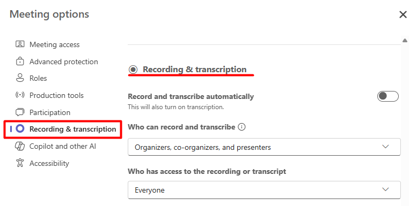The width and height of the screenshot is (417, 206).
Task: Click the Meeting access person-card icon
Action: [x=20, y=44]
